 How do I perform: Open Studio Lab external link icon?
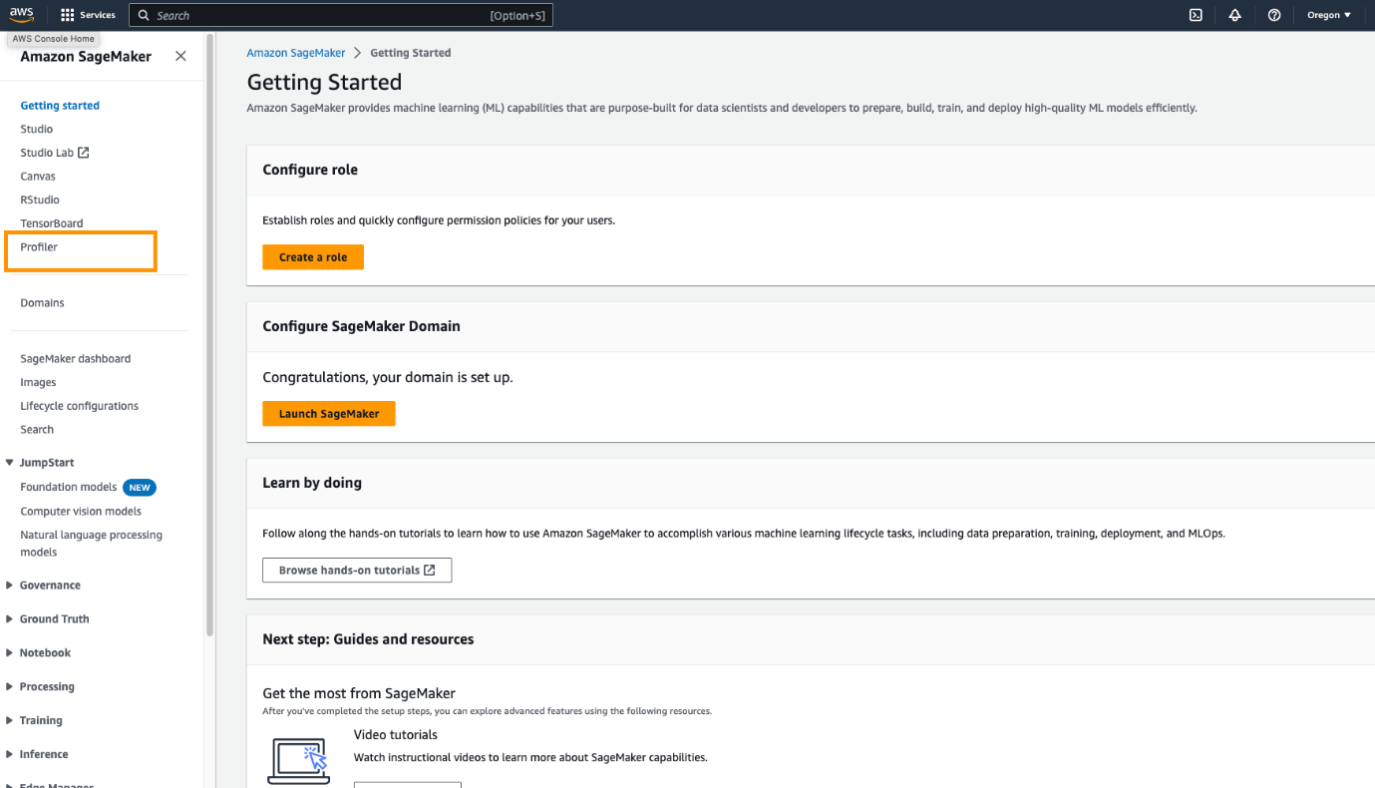(84, 153)
